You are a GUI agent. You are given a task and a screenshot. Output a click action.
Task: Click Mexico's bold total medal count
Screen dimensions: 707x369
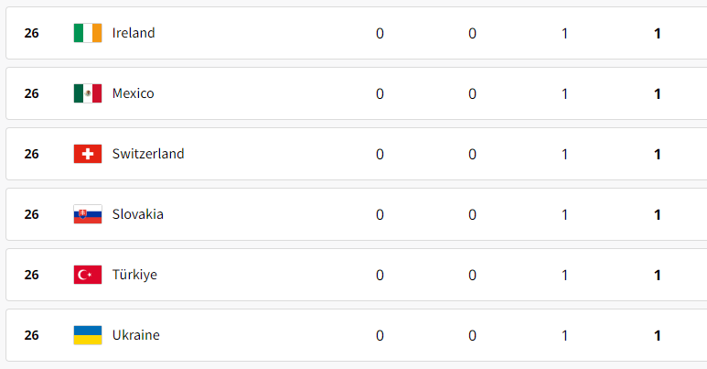click(x=658, y=94)
